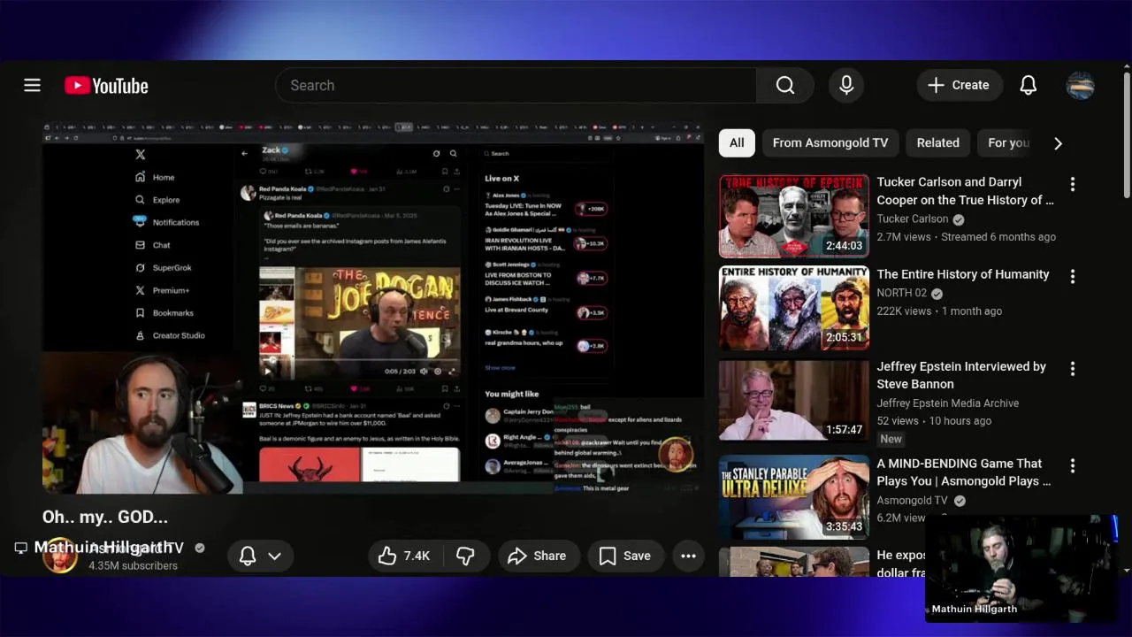Open Tucker Carlson Epstein video thumbnail

point(794,216)
